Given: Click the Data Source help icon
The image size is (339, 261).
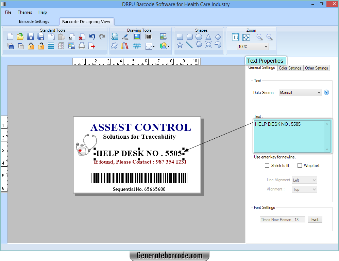Looking at the screenshot, I should click(x=326, y=92).
